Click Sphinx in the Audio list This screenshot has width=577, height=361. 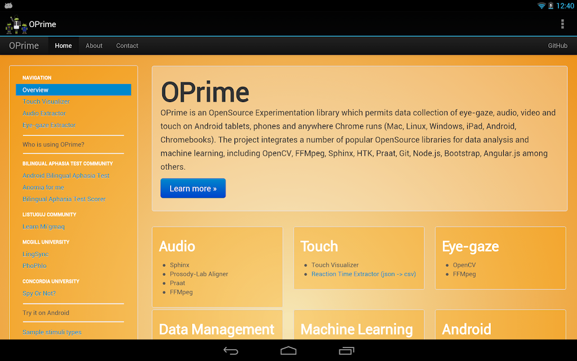(180, 265)
